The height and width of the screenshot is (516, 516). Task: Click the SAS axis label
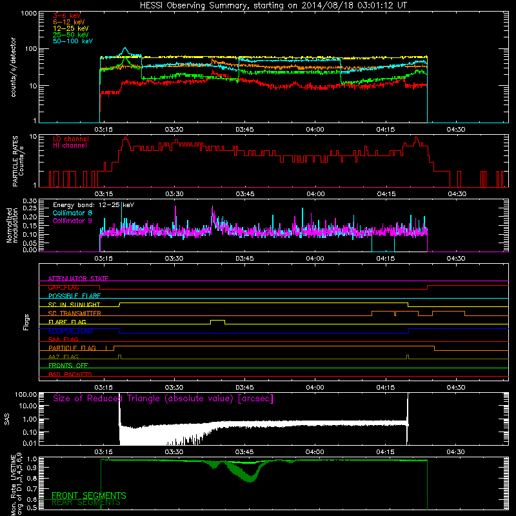click(x=7, y=419)
